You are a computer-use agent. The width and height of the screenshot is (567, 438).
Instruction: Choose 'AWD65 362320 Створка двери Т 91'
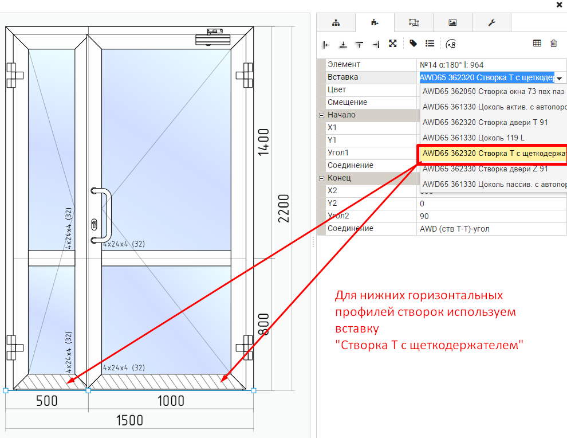point(493,122)
